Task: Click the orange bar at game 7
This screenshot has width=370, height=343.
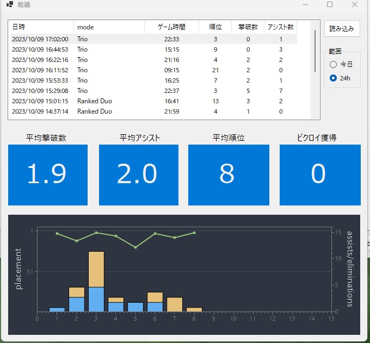Action: coord(175,304)
